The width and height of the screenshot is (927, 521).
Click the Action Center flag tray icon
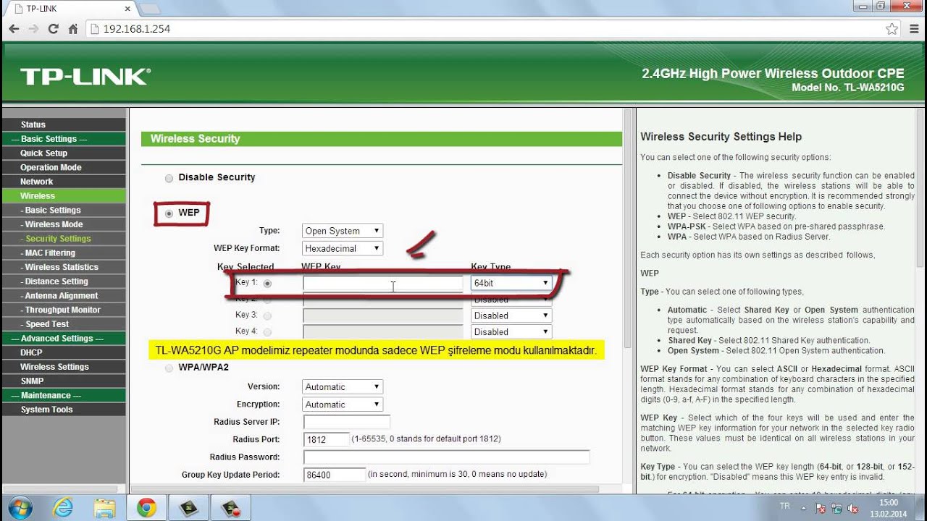pyautogui.click(x=821, y=508)
